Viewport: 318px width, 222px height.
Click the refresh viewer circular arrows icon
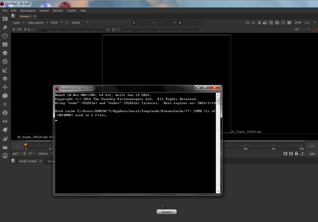pos(277,23)
